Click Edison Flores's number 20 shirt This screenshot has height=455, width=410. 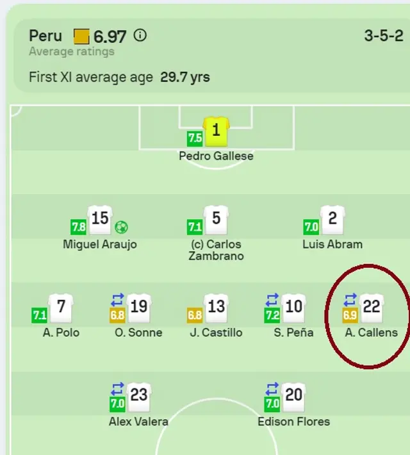(293, 396)
